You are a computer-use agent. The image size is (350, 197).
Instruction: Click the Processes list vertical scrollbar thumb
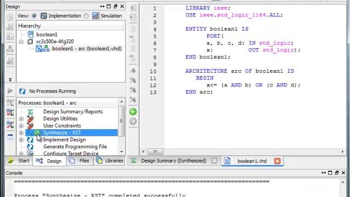pyautogui.click(x=121, y=120)
